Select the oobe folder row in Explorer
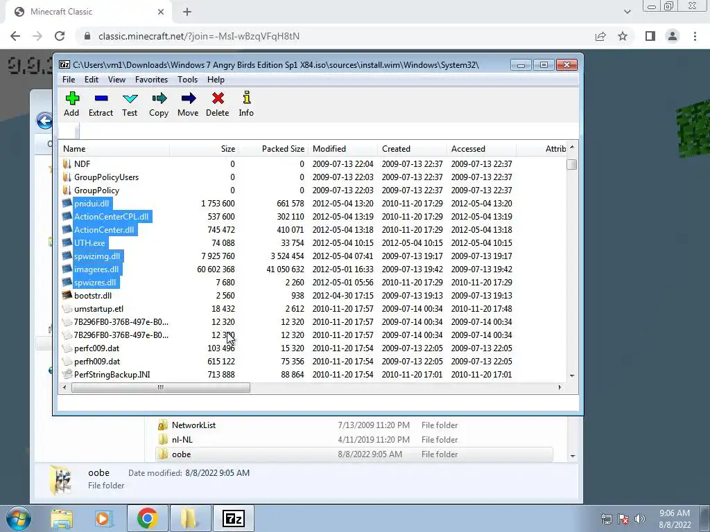This screenshot has height=532, width=710. tap(354, 454)
